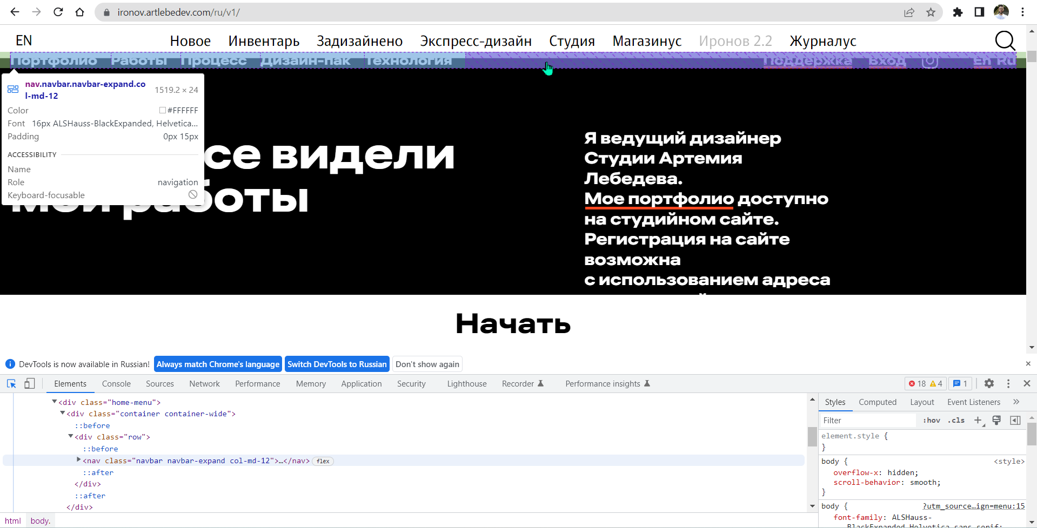Viewport: 1037px width, 528px height.
Task: Activate the inspect element picker tool
Action: tap(11, 383)
